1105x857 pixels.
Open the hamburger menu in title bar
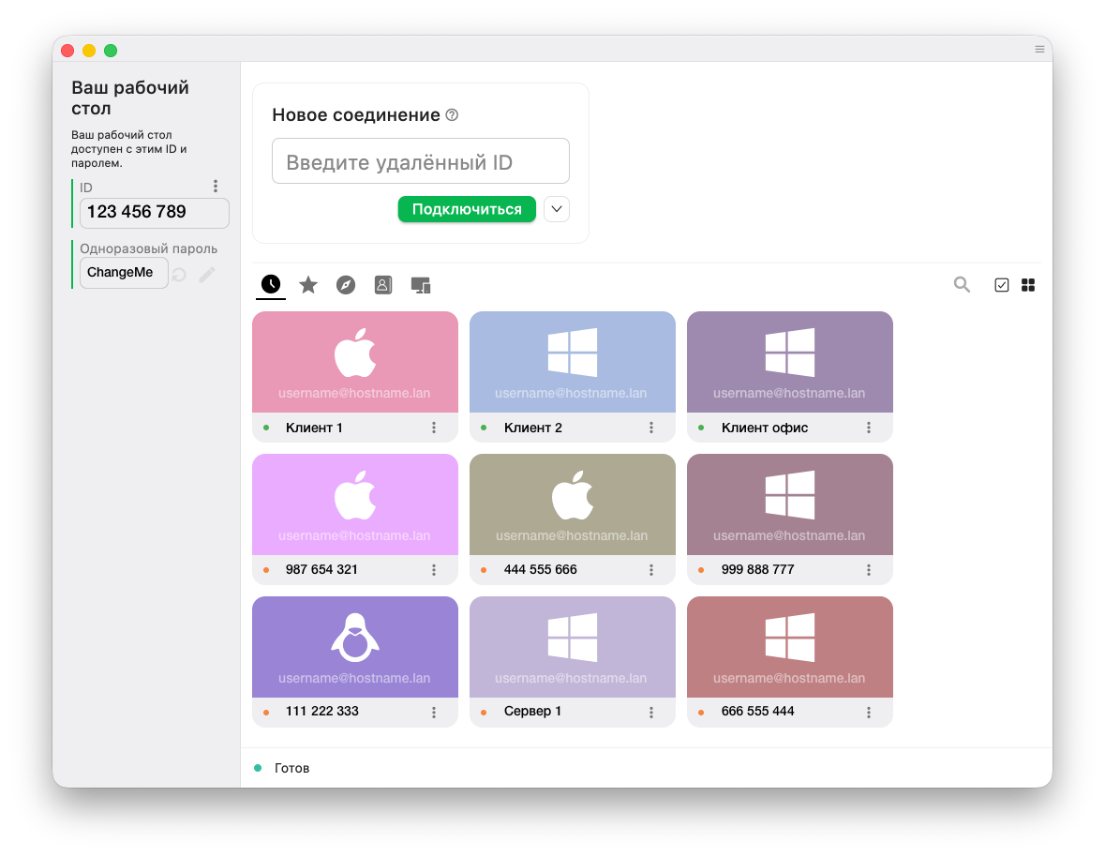coord(1039,50)
